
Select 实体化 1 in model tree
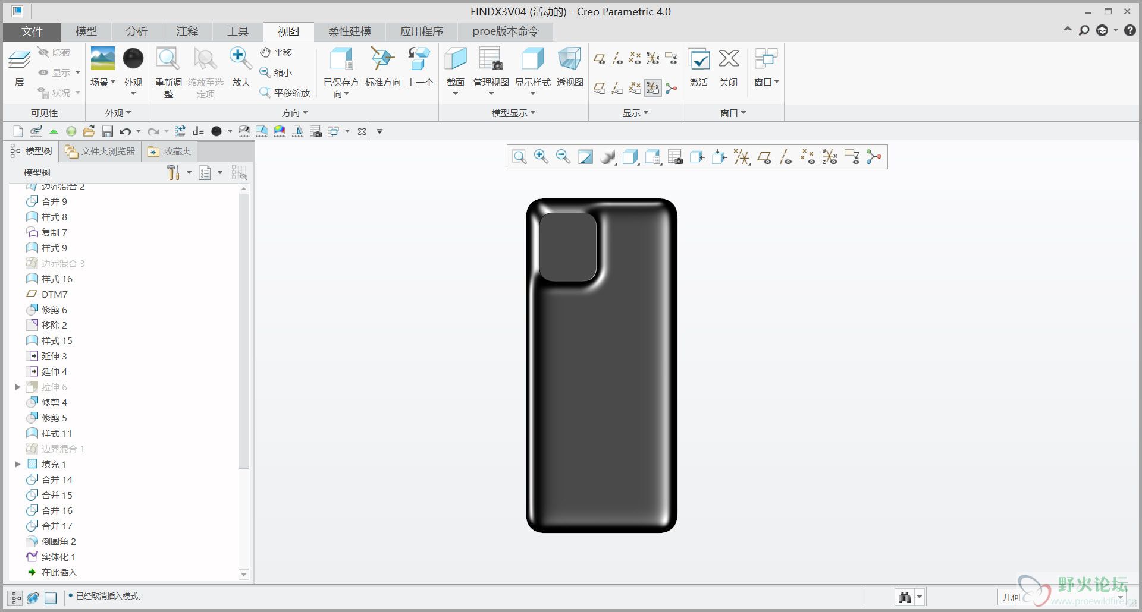coord(51,557)
